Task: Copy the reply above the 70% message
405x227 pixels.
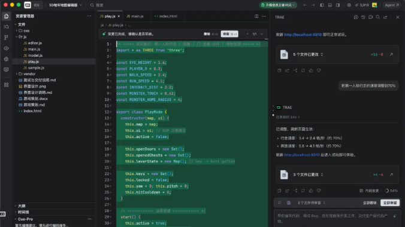Action: (279, 70)
